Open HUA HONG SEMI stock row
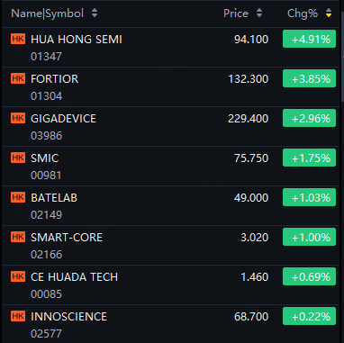This screenshot has width=344, height=343. click(x=170, y=47)
